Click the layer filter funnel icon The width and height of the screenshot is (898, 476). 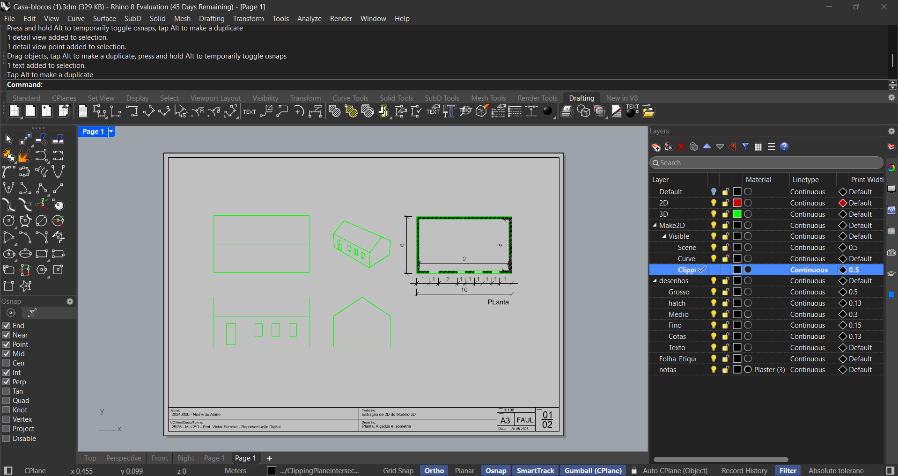(x=745, y=146)
